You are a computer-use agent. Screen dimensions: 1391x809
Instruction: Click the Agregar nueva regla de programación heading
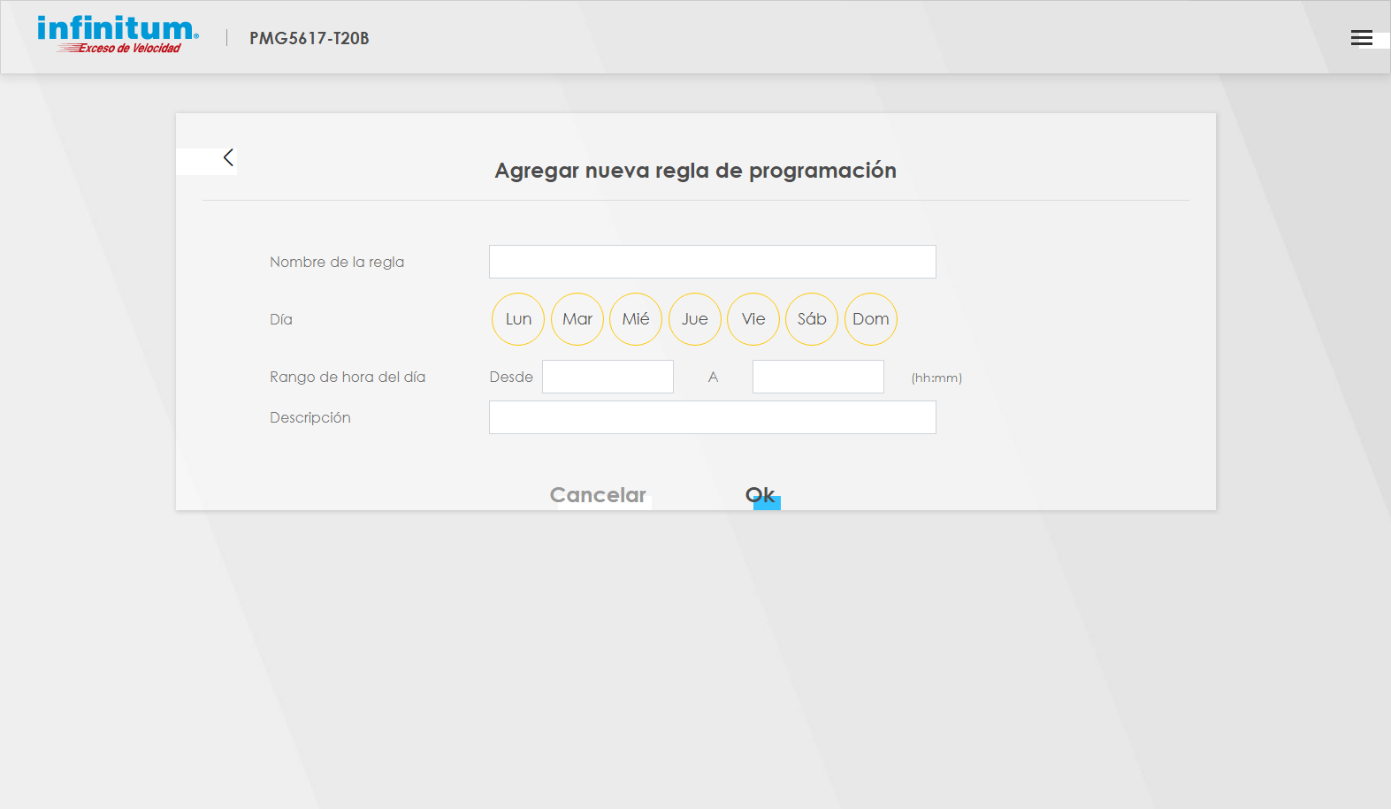coord(695,171)
